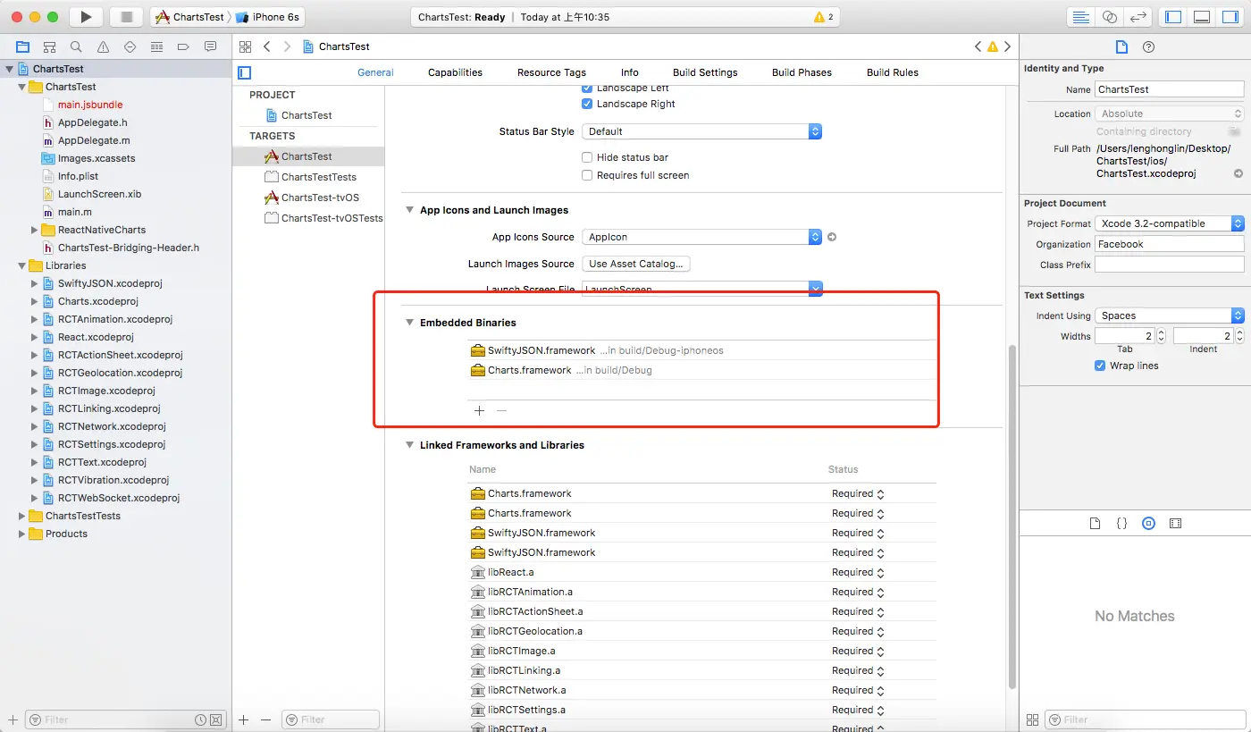
Task: Go forward in editor history
Action: click(x=287, y=46)
